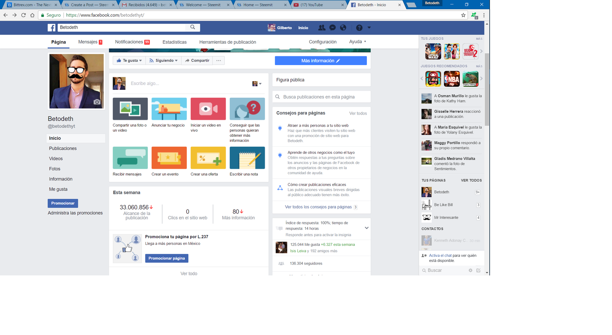This screenshot has width=612, height=335.
Task: Open the globe notifications icon
Action: pos(343,28)
